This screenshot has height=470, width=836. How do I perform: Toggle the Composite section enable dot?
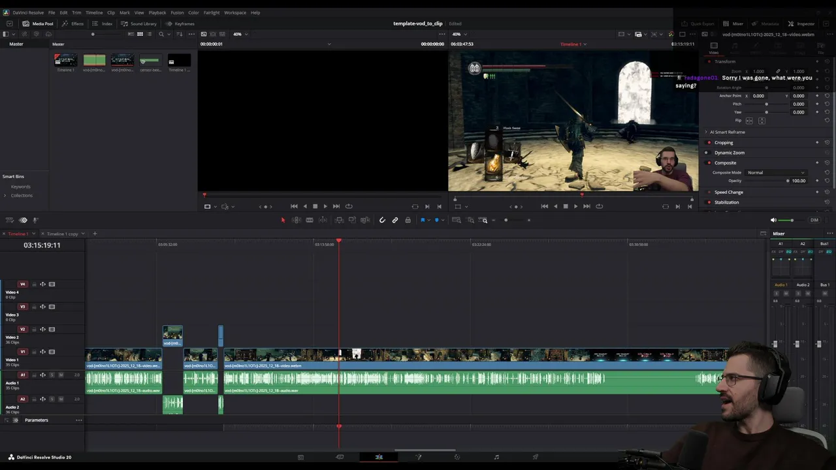tap(709, 163)
